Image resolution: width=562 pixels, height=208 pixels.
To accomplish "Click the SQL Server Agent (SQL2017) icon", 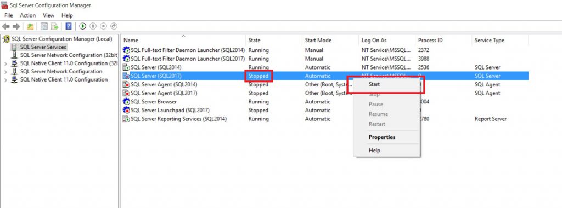I will click(x=126, y=93).
